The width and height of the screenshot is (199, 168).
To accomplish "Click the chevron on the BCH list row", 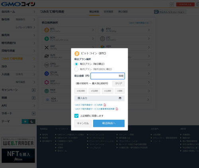I will click(x=93, y=39).
